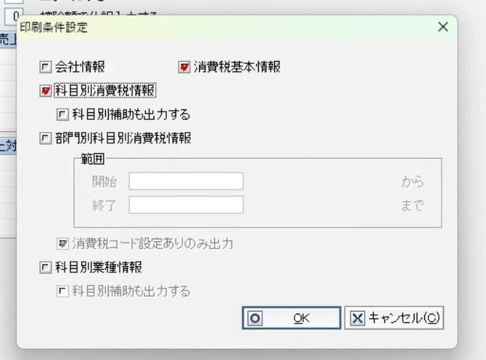
Task: Uncheck the 消費税基本情報 checkbox
Action: (x=184, y=67)
